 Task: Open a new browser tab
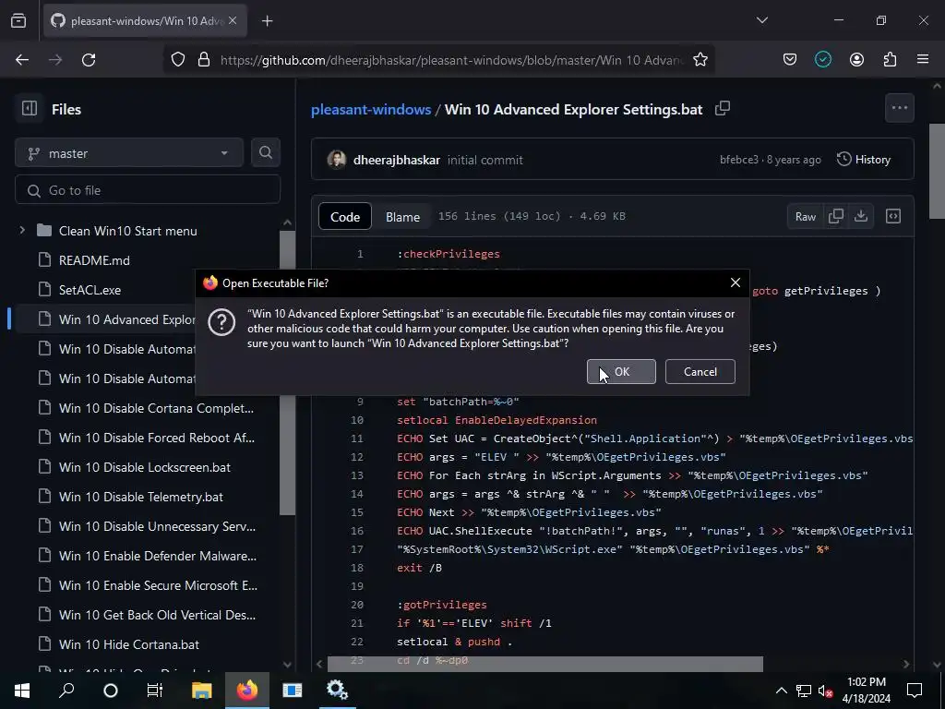[x=267, y=21]
